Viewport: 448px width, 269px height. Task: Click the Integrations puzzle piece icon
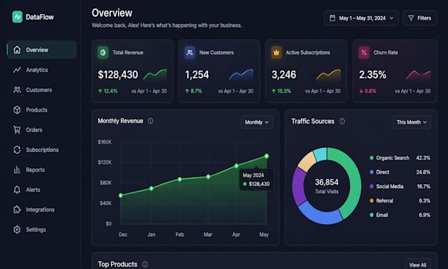click(17, 210)
